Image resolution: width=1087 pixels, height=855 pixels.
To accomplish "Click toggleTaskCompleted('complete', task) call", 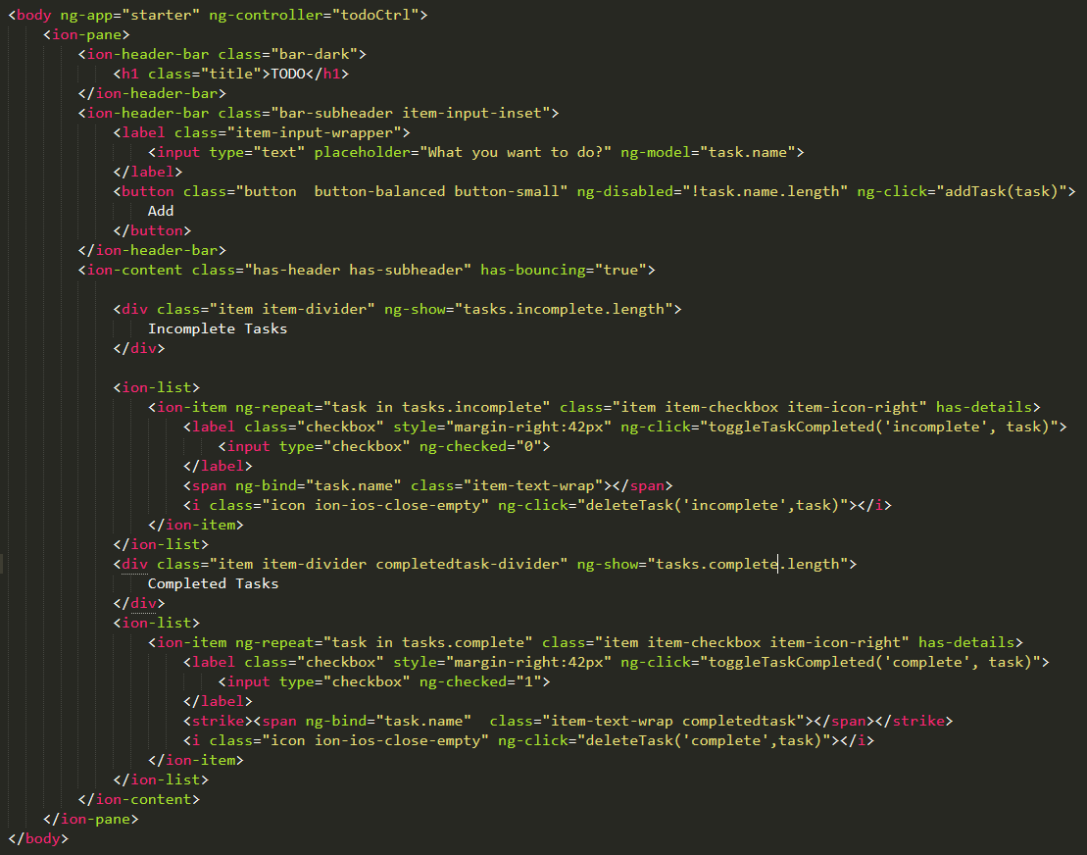I will pos(870,662).
